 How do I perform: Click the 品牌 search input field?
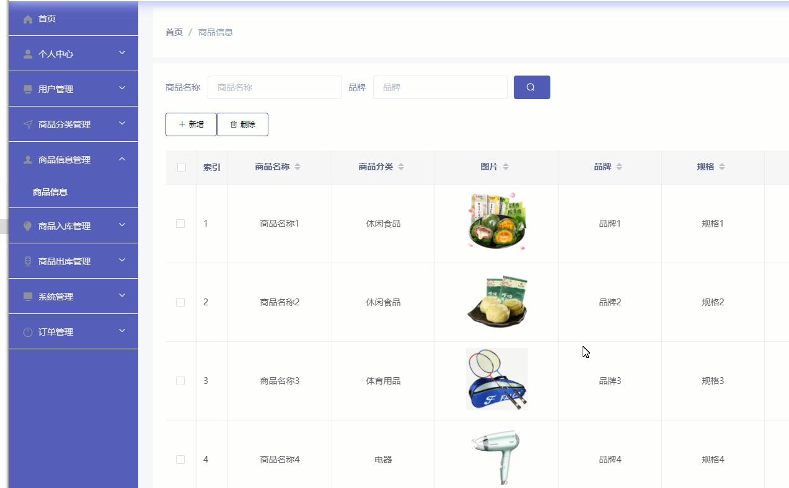click(440, 87)
